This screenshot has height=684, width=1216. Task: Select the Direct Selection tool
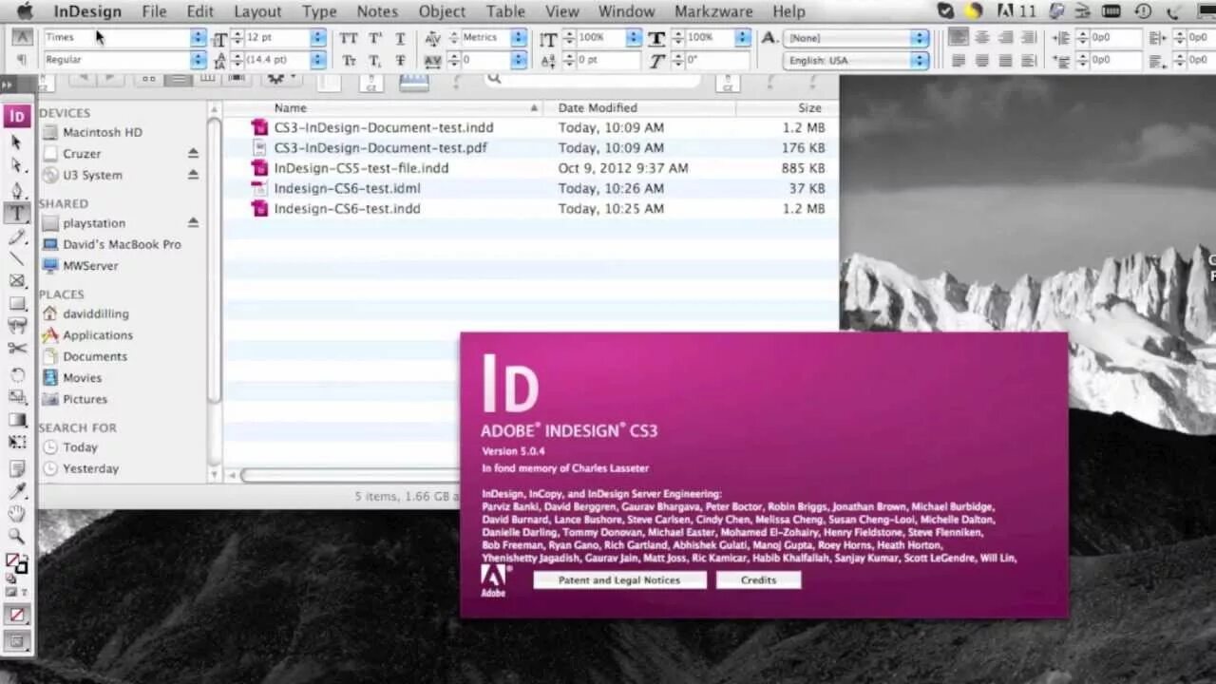(16, 165)
